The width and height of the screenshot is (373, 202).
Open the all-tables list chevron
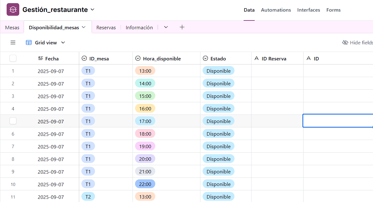(x=166, y=27)
